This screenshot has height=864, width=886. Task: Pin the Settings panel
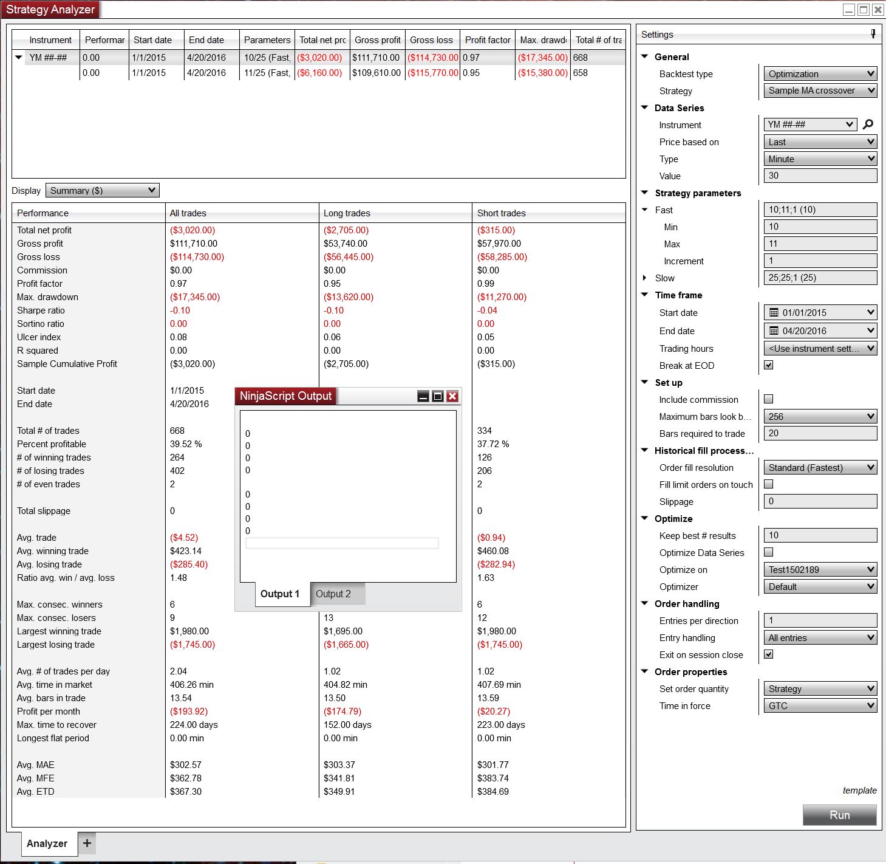pos(873,34)
